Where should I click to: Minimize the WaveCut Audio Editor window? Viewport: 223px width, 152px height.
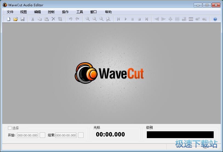tap(198, 5)
